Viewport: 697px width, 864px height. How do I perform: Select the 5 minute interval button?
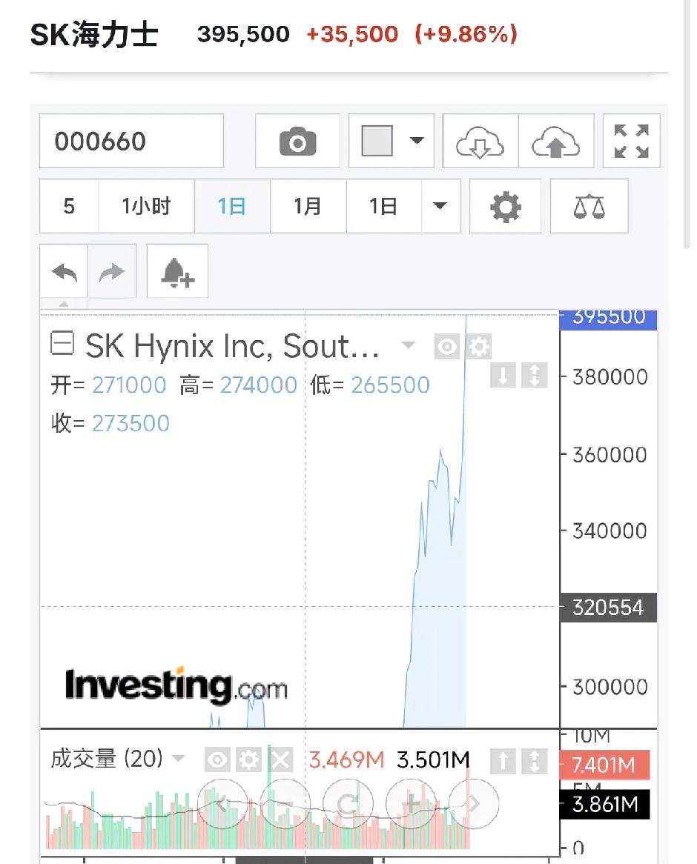pyautogui.click(x=69, y=206)
